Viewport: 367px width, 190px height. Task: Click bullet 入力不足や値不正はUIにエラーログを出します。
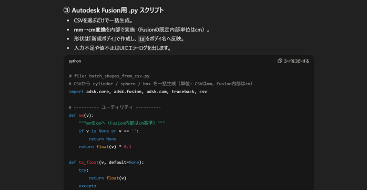(122, 48)
